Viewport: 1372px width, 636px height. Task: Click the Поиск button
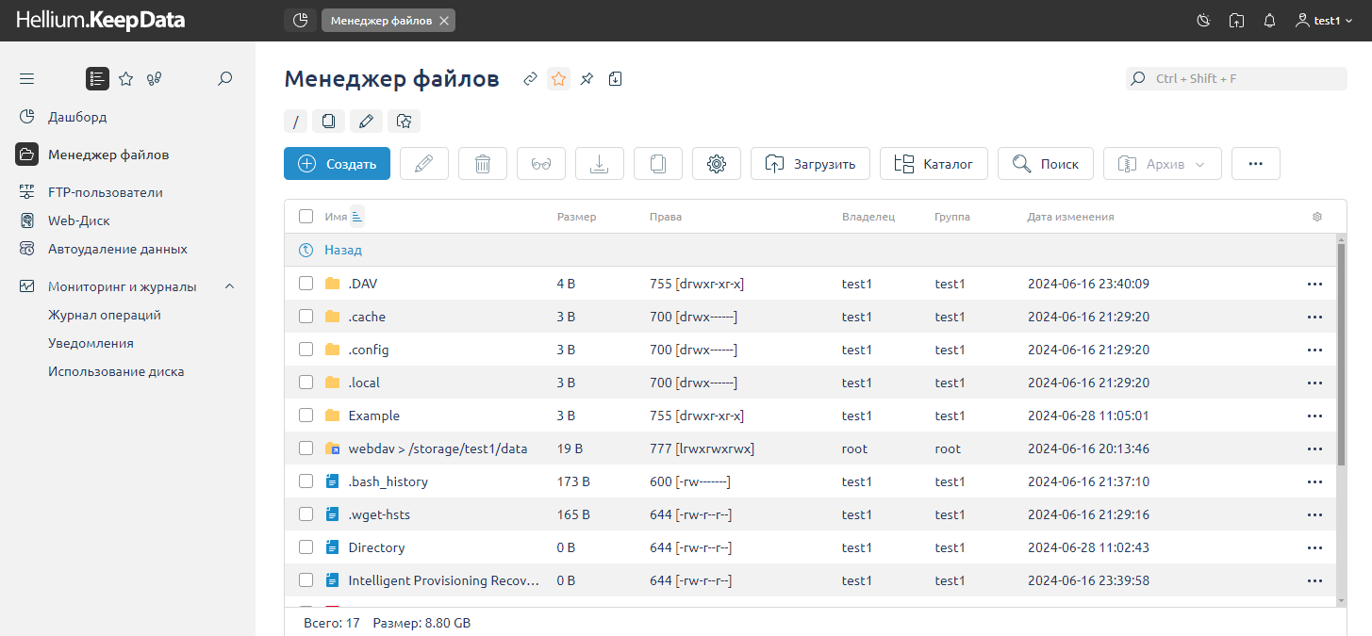pyautogui.click(x=1046, y=163)
